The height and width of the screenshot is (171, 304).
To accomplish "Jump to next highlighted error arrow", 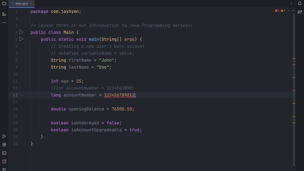I will (293, 10).
